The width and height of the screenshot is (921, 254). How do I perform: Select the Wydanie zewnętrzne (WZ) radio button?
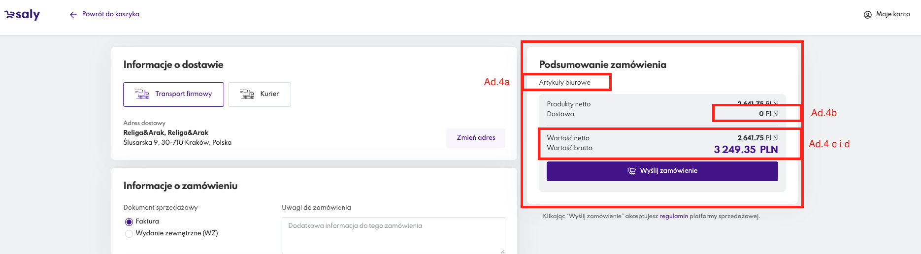click(129, 234)
